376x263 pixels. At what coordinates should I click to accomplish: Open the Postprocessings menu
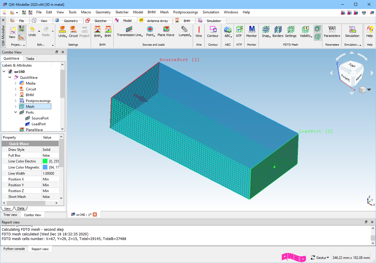[x=186, y=12]
